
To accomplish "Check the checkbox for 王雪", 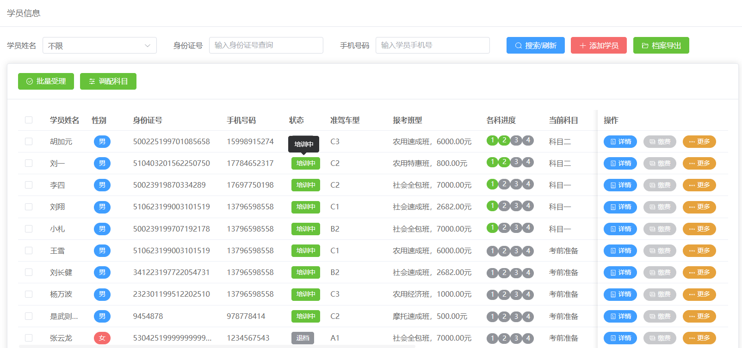I will (29, 250).
